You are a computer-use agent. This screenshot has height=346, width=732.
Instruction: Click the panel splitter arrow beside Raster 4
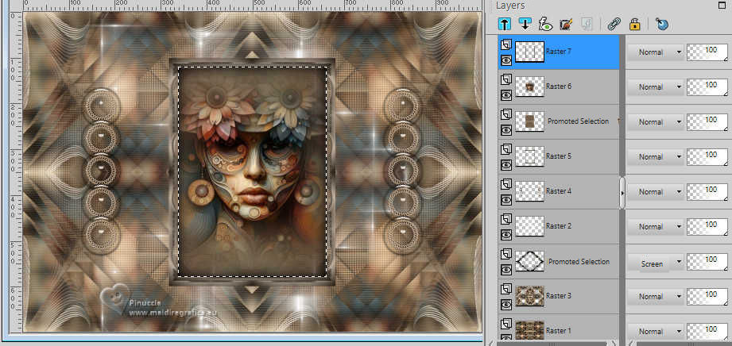coord(622,191)
